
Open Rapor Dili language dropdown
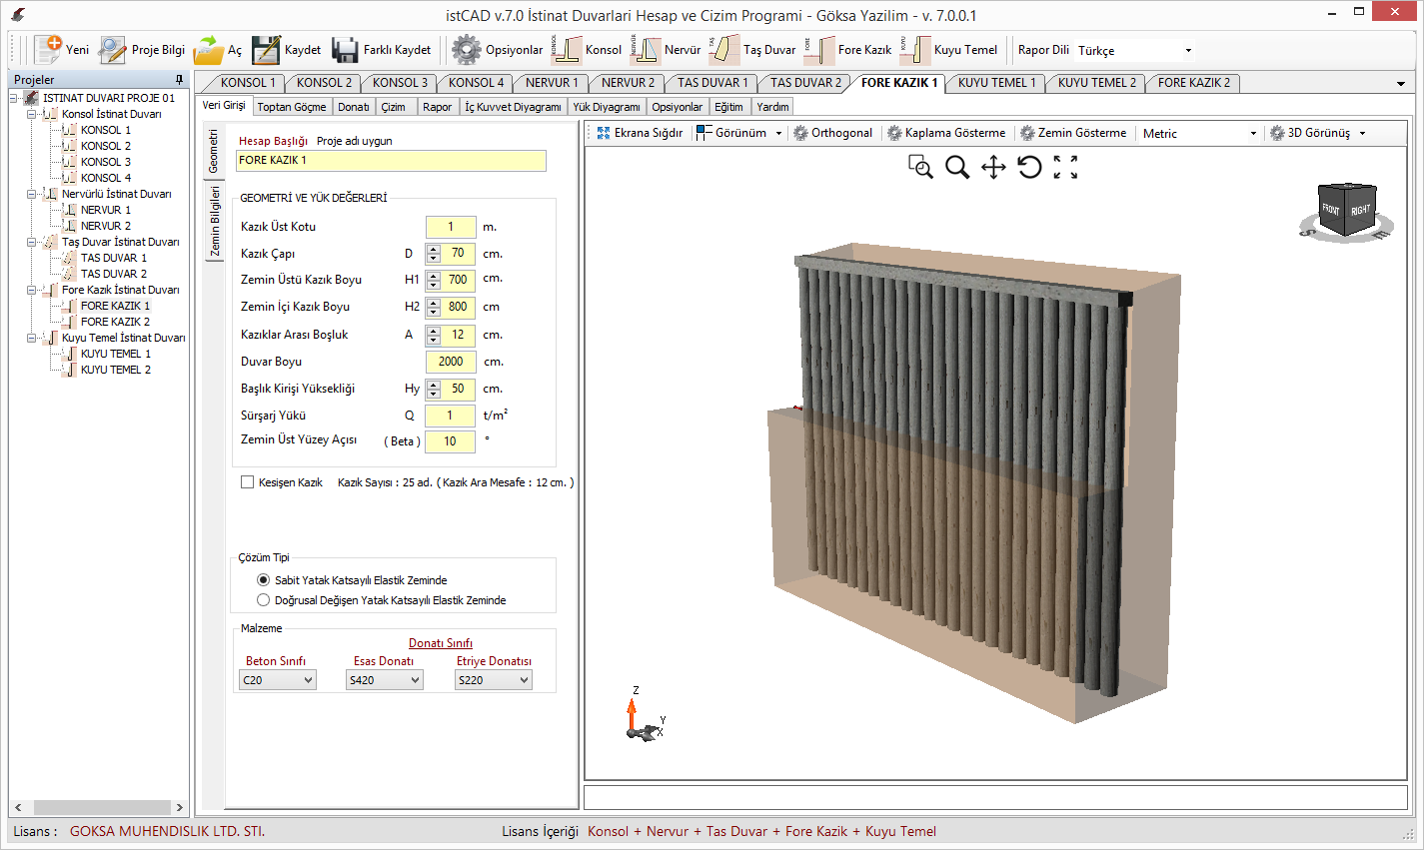point(1188,50)
